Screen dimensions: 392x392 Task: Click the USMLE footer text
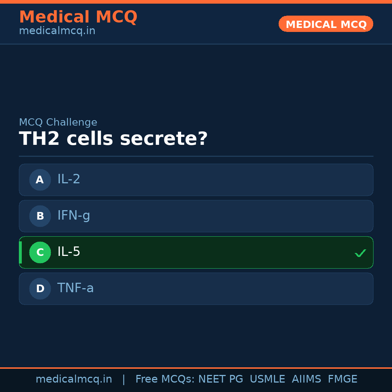(x=267, y=379)
